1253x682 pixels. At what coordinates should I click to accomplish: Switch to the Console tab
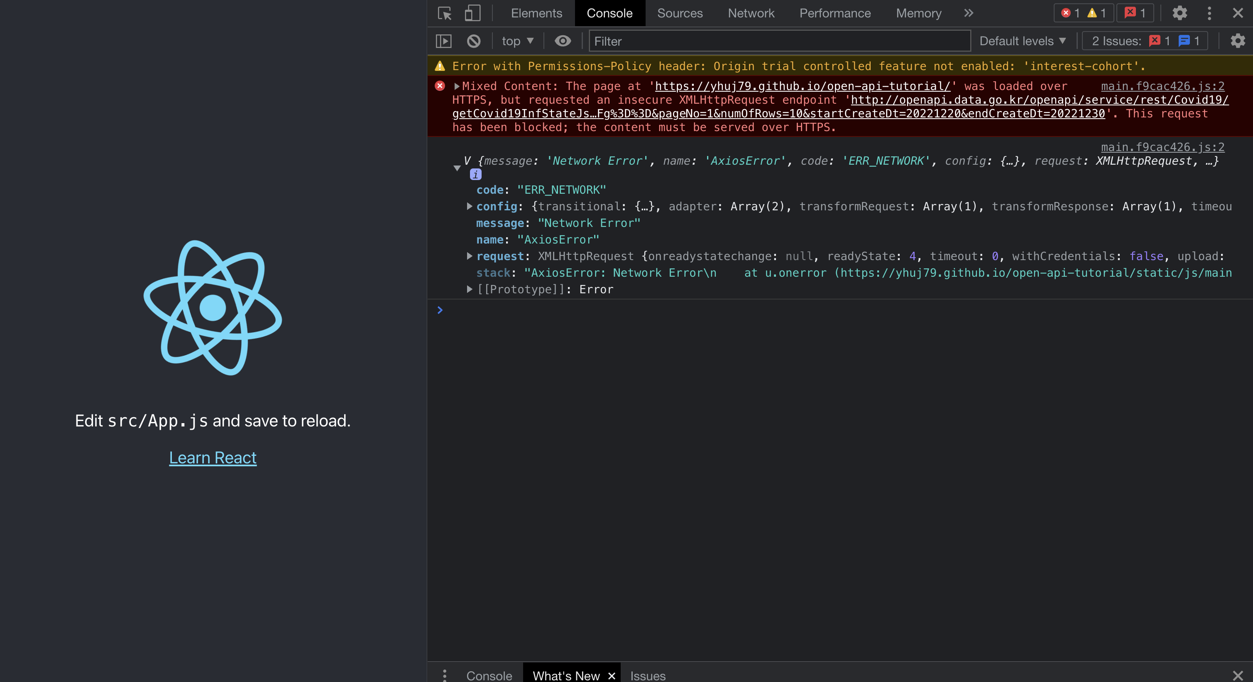tap(609, 13)
